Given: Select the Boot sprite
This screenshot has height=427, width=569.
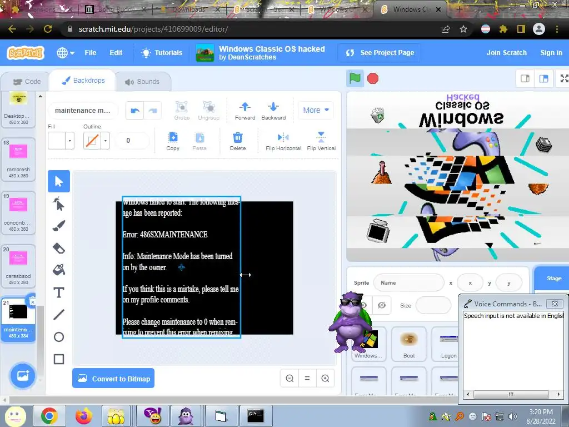Looking at the screenshot, I should tap(409, 344).
